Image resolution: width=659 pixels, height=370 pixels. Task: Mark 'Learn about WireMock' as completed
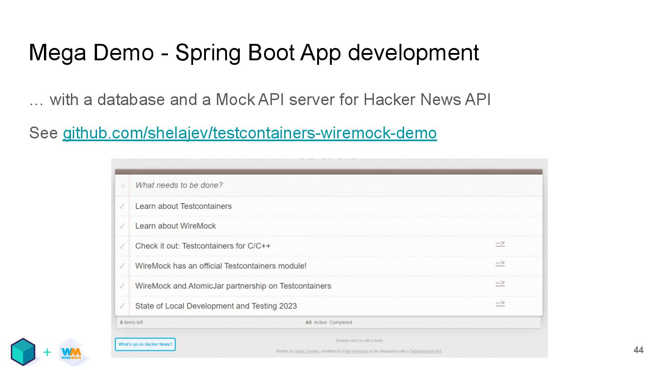click(x=122, y=226)
